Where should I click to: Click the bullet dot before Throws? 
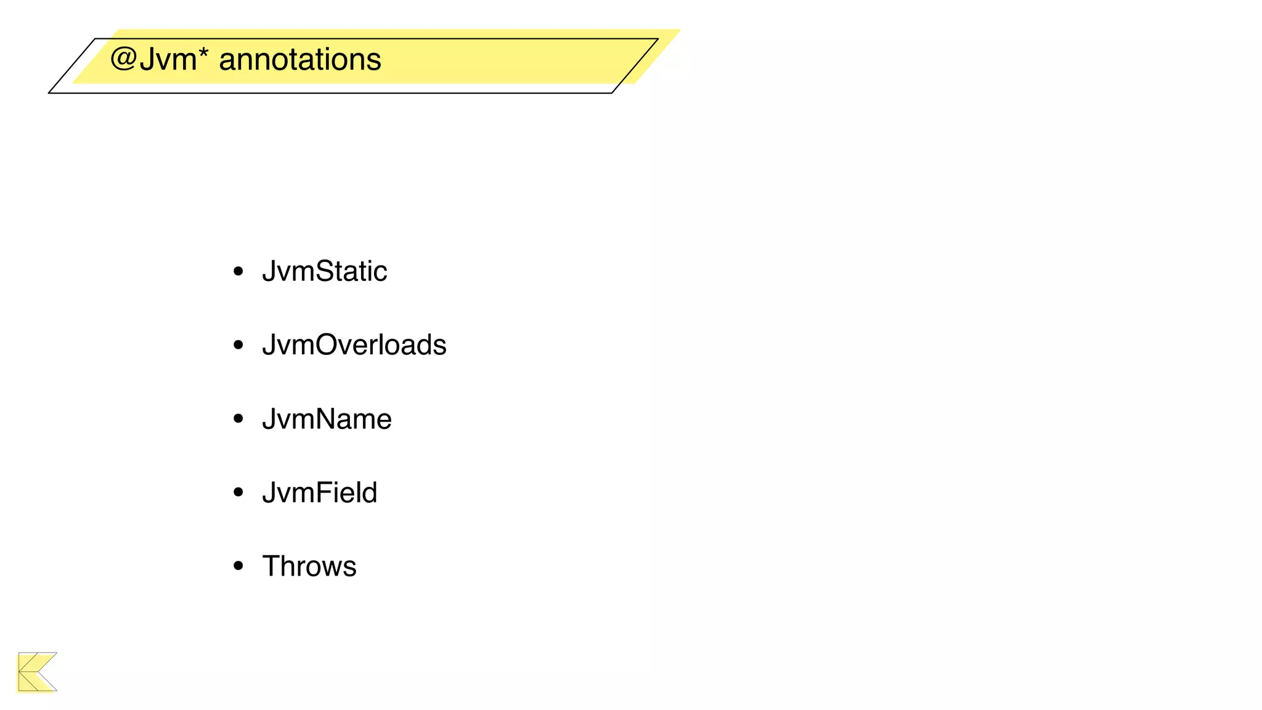pos(238,566)
